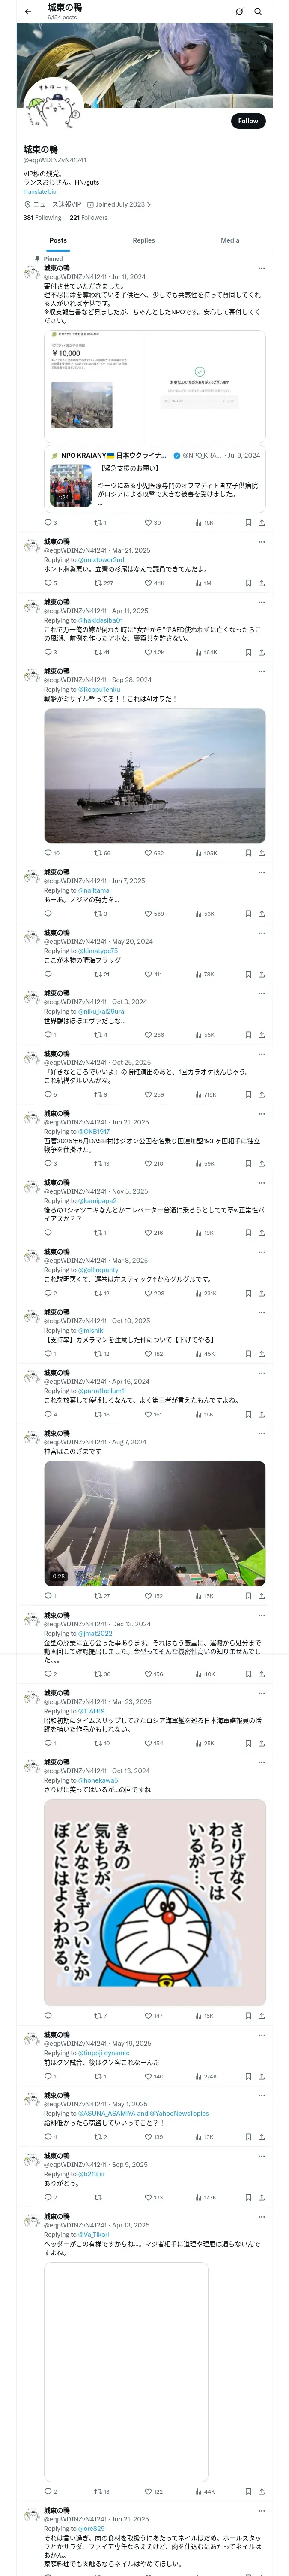This screenshot has width=289, height=2576.
Task: Follow the 城東の鴨 account
Action: 247,121
